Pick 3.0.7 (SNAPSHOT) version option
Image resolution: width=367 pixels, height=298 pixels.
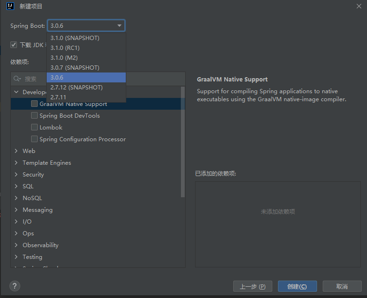pos(75,68)
